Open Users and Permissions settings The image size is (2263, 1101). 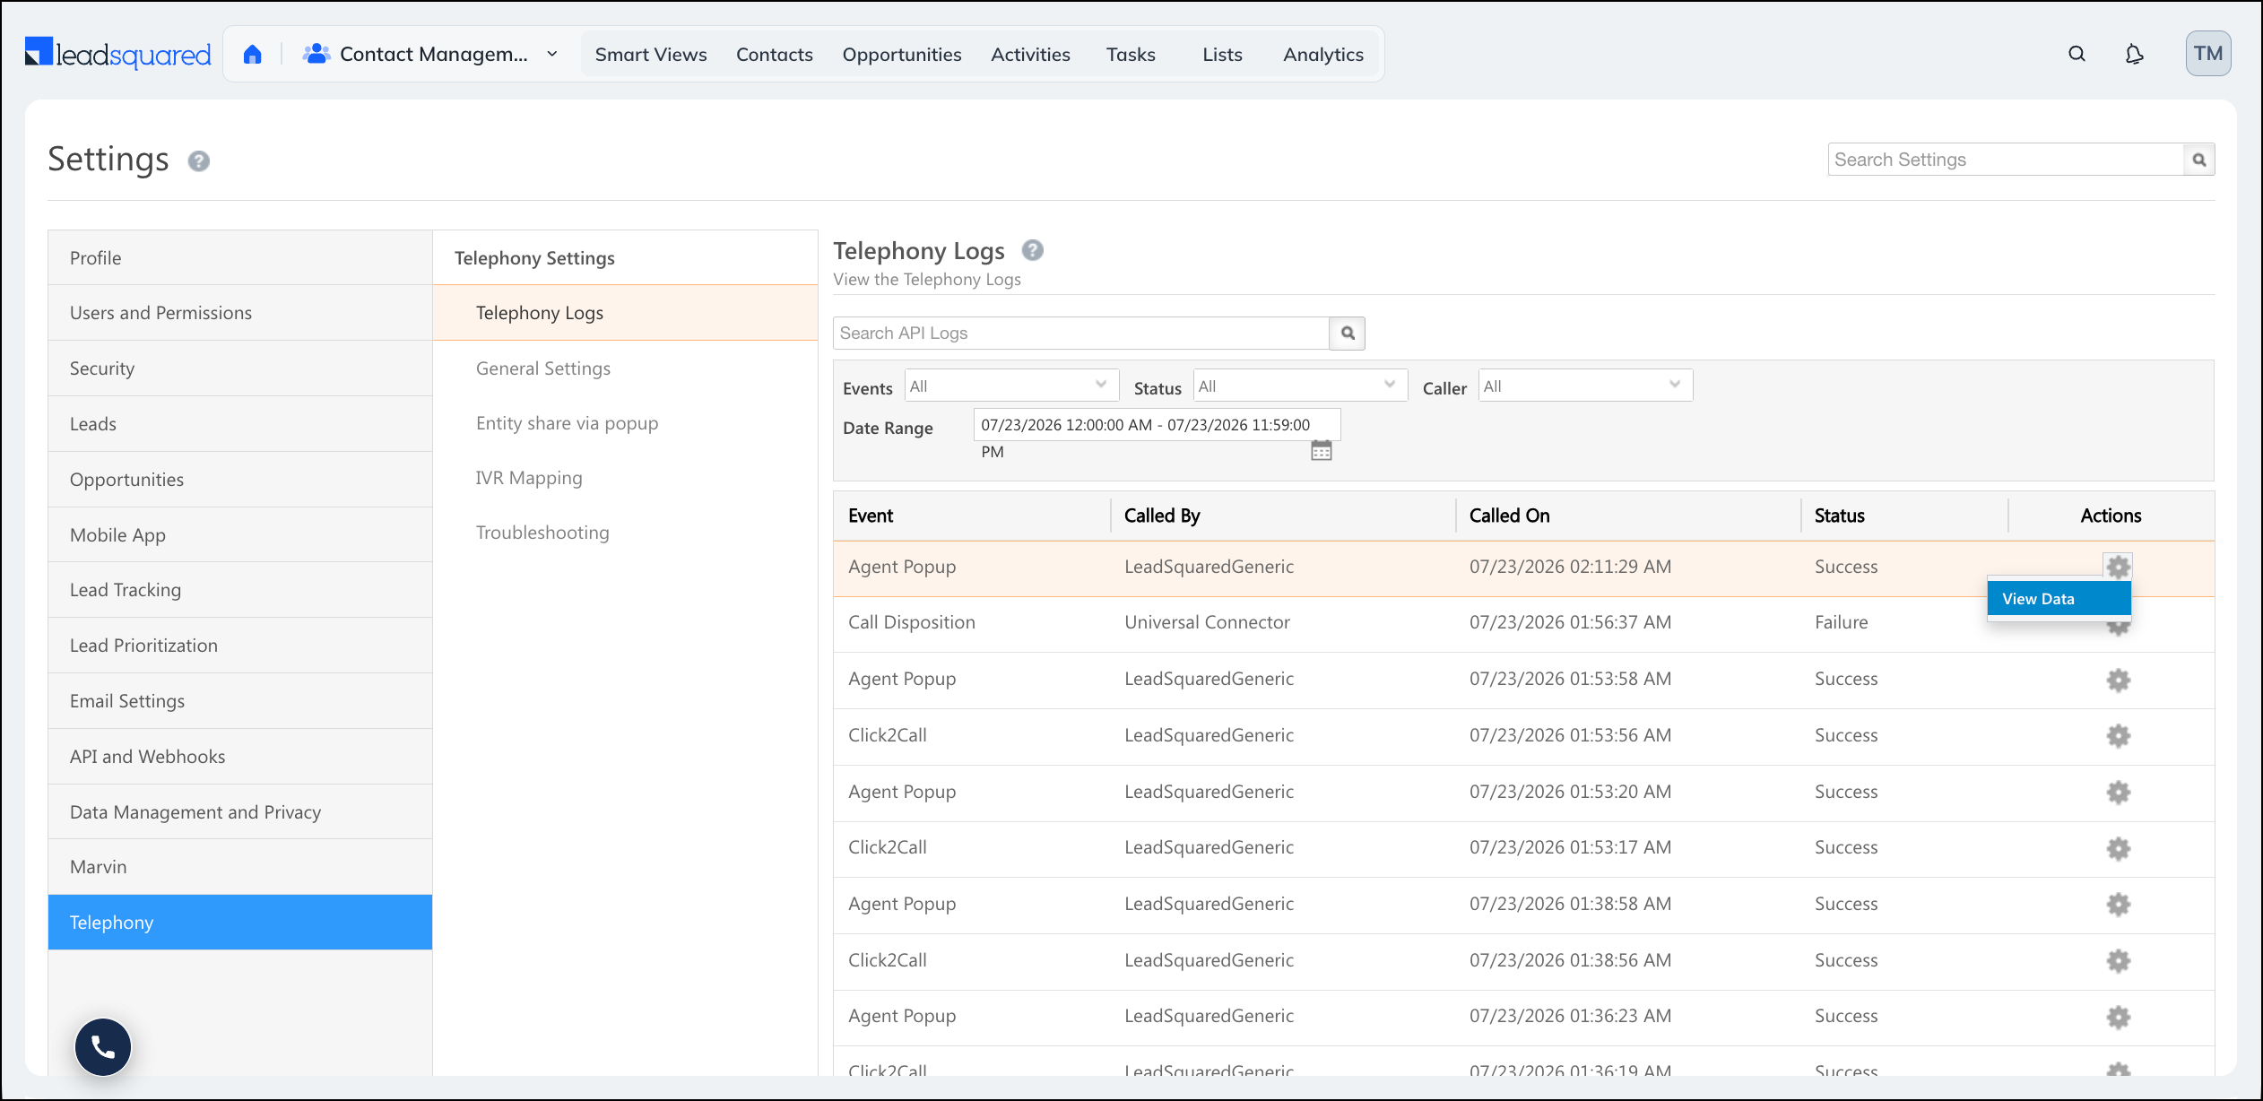[x=240, y=313]
